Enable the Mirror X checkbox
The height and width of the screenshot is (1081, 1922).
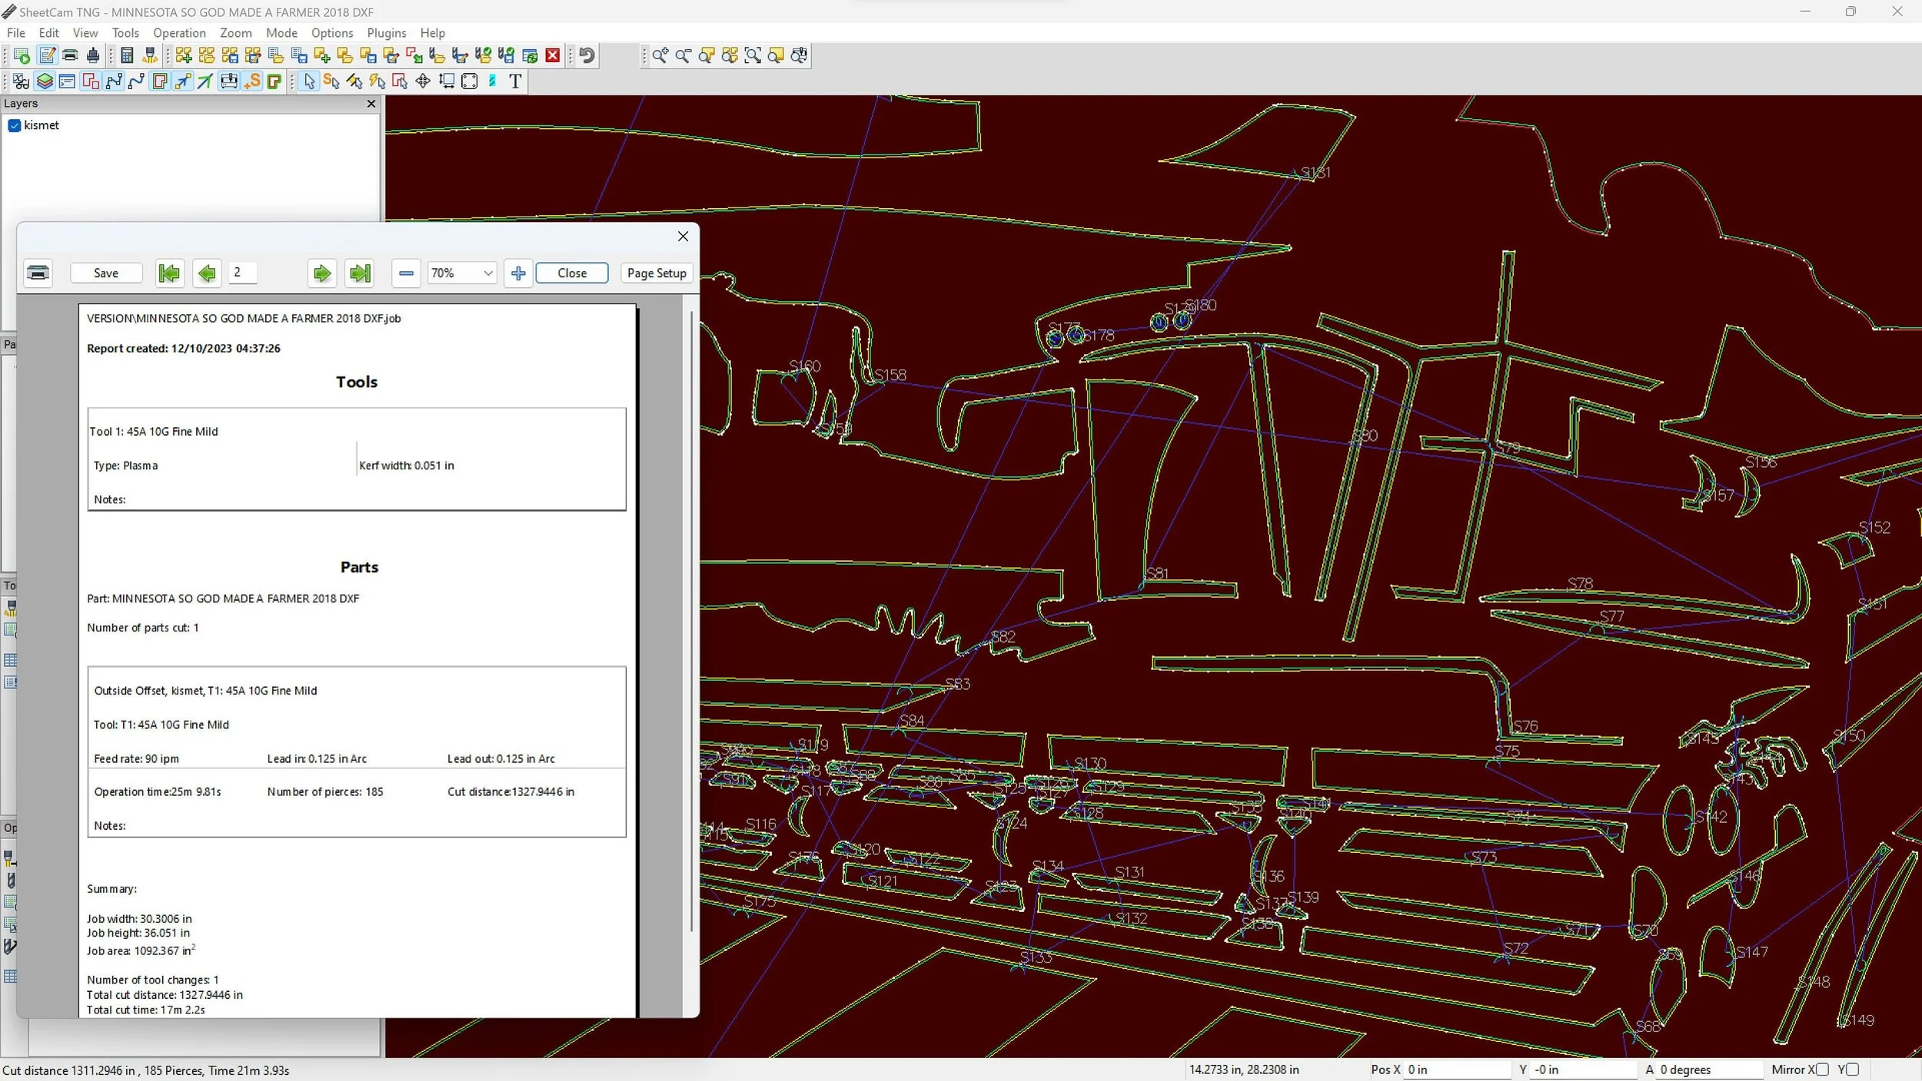(x=1821, y=1069)
